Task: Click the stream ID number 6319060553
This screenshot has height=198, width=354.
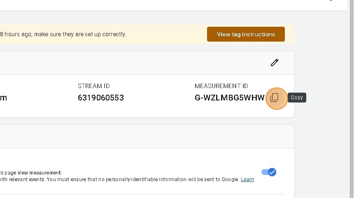Action: click(101, 98)
